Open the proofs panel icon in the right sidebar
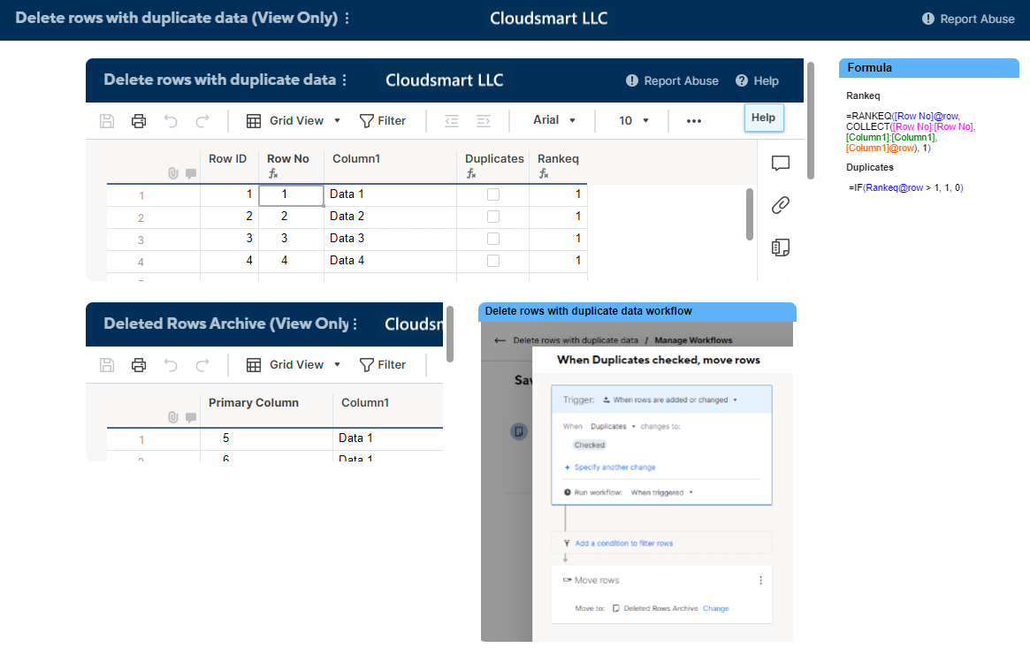This screenshot has width=1030, height=663. [781, 248]
